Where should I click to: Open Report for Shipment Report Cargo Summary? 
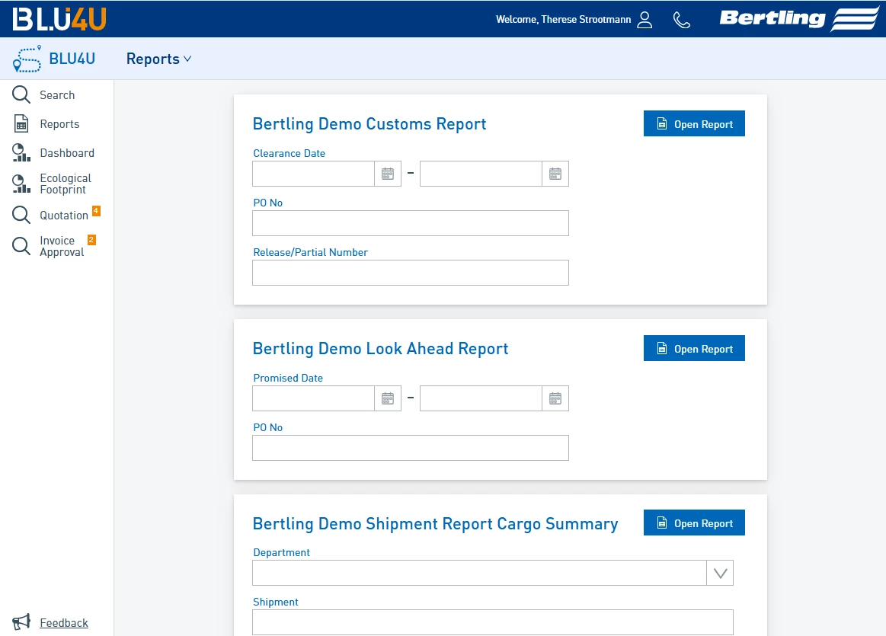tap(694, 523)
